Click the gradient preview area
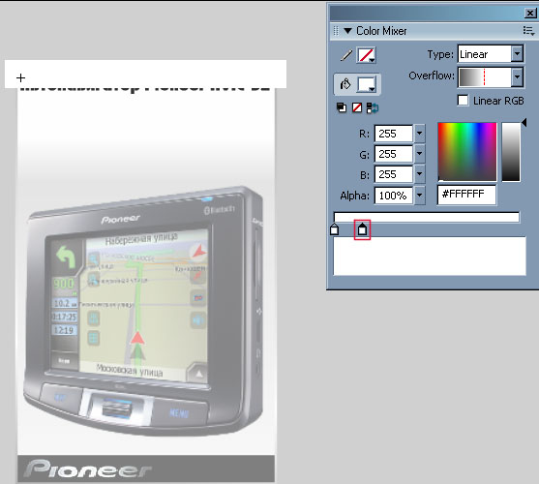 430,256
